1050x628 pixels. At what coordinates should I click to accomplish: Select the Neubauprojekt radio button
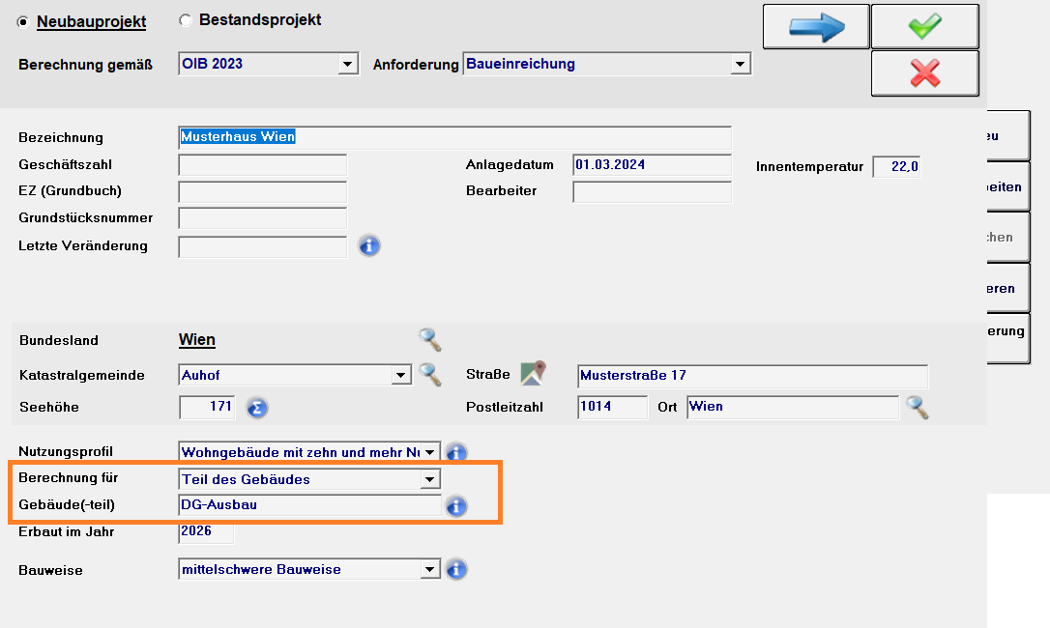click(23, 21)
